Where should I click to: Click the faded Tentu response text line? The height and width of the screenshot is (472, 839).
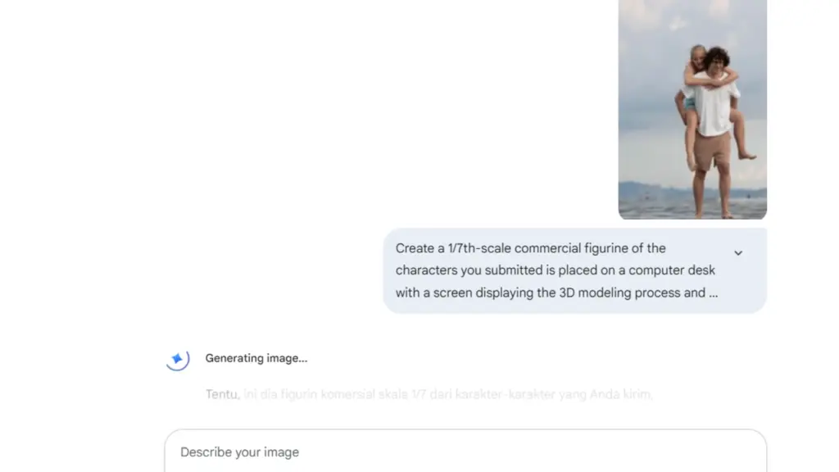tap(429, 394)
